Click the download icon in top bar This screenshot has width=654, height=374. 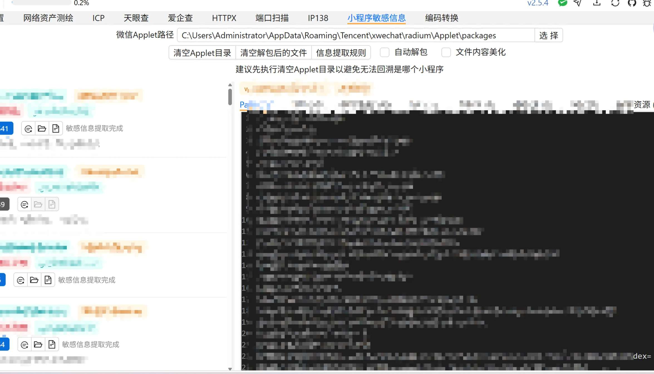click(597, 3)
